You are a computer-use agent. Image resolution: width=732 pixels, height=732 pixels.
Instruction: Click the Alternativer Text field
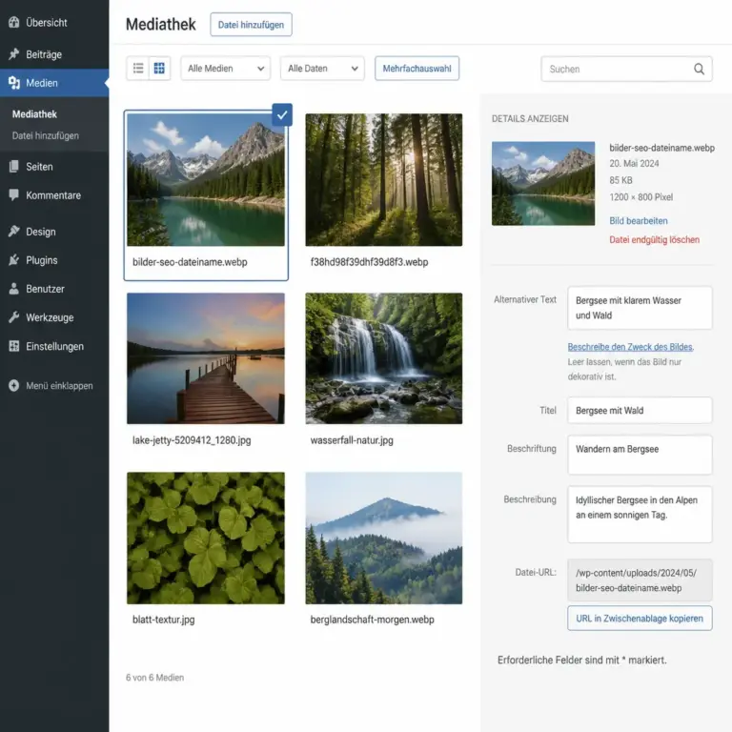point(640,308)
